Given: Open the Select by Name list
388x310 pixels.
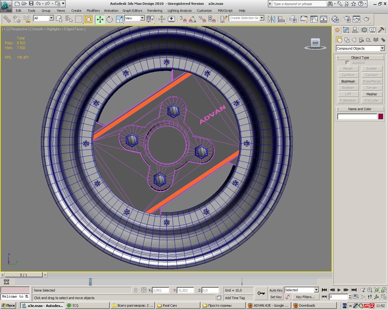Looking at the screenshot, I should click(x=69, y=19).
